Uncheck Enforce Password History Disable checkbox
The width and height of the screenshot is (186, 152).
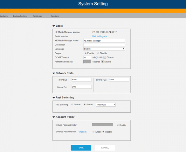(118, 125)
